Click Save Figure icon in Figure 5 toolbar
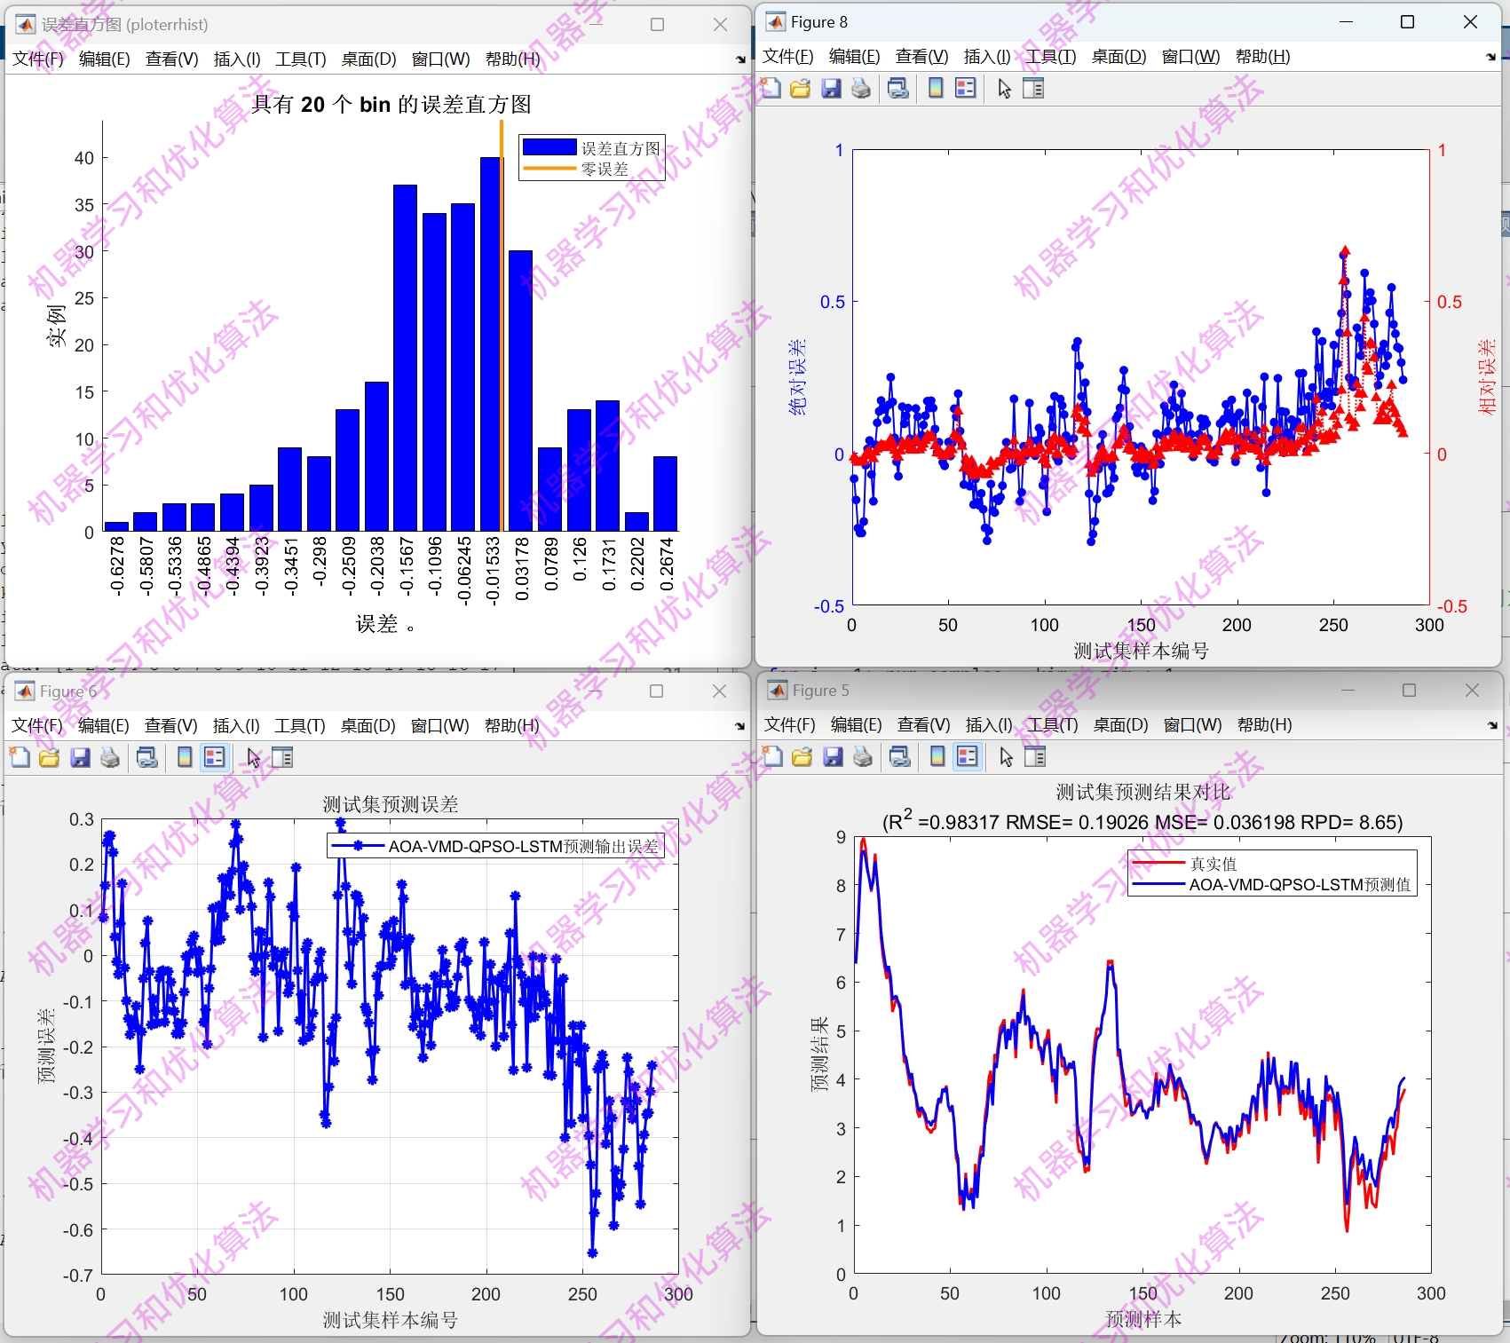The height and width of the screenshot is (1343, 1510). 833,756
